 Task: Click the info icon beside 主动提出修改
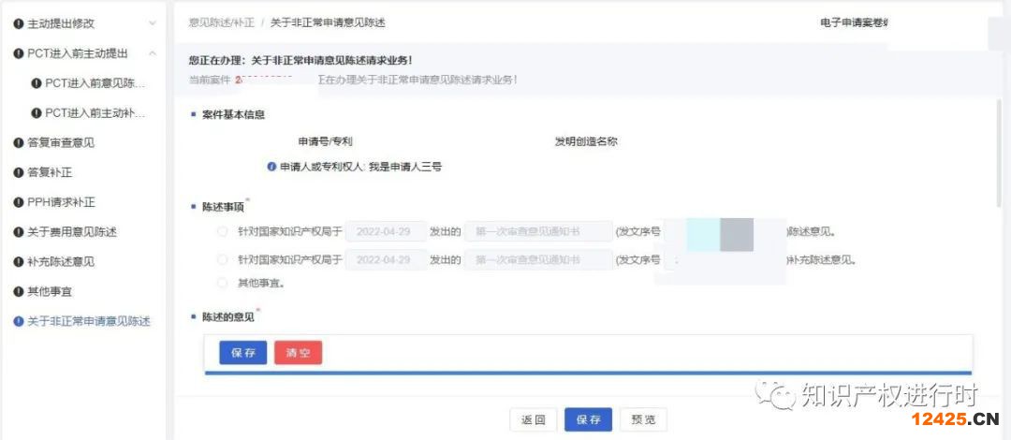click(x=19, y=23)
